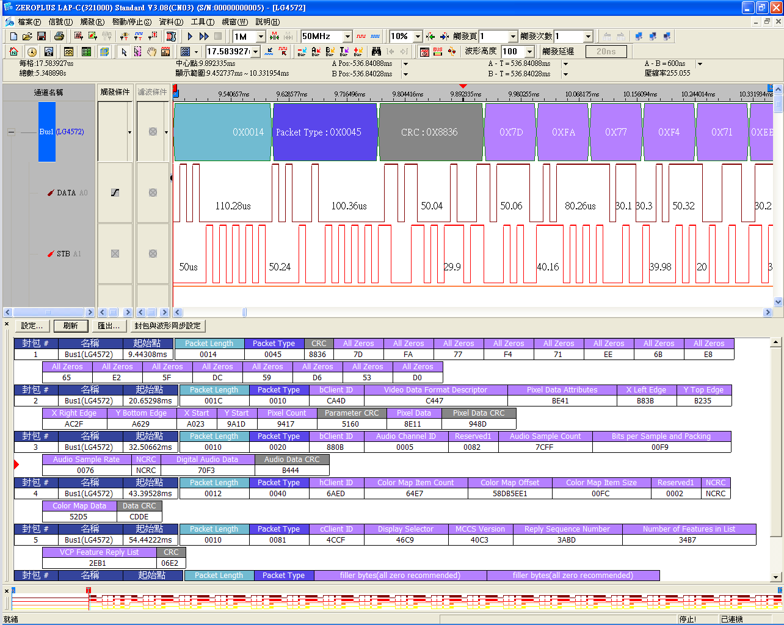Open the 觸發(R) trigger menu

click(x=92, y=22)
